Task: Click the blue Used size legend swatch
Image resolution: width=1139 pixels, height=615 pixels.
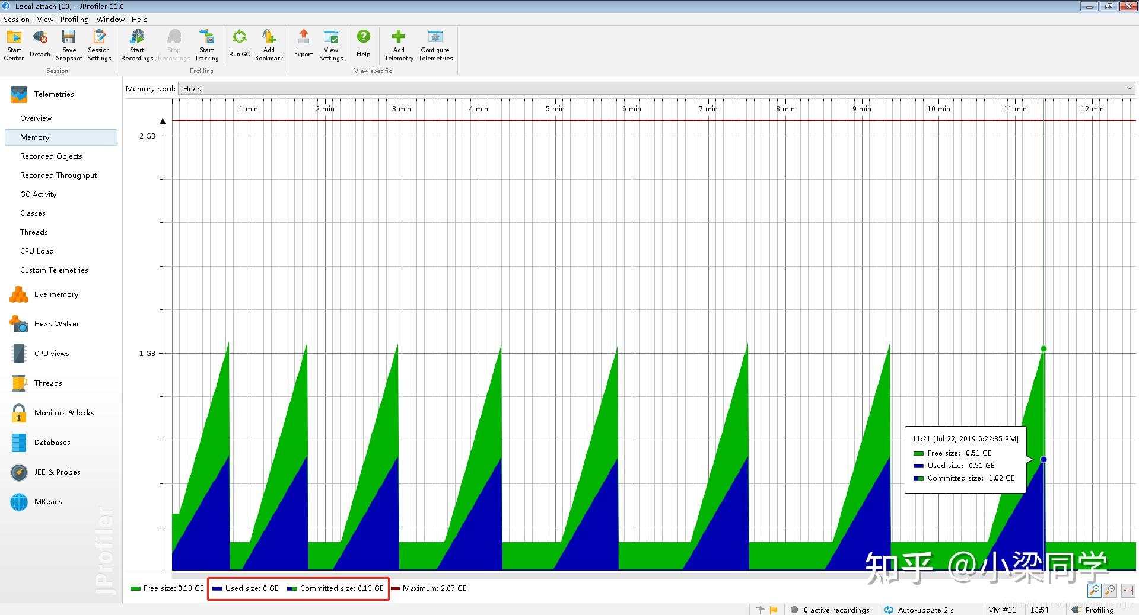Action: (217, 588)
